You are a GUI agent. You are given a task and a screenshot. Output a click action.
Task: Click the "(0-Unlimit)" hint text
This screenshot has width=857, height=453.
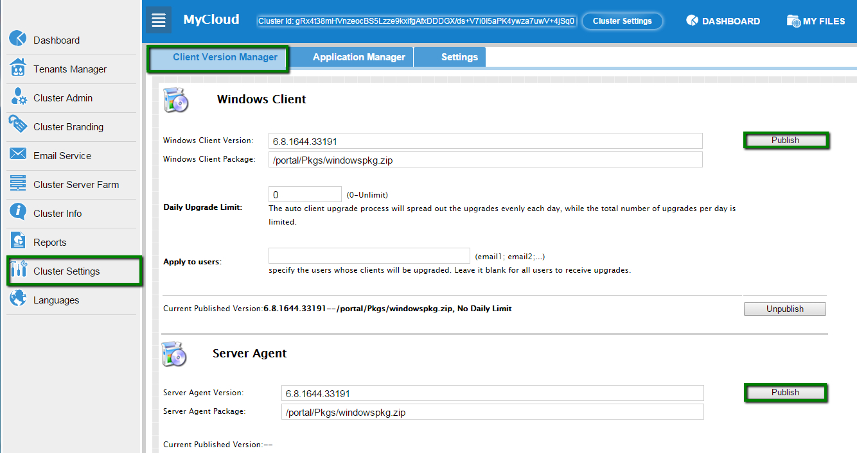tap(367, 194)
